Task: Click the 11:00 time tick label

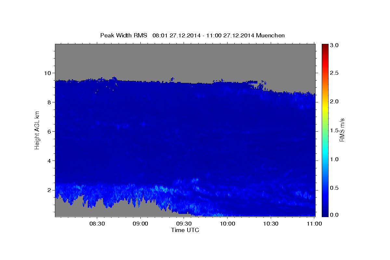Action: pos(315,224)
